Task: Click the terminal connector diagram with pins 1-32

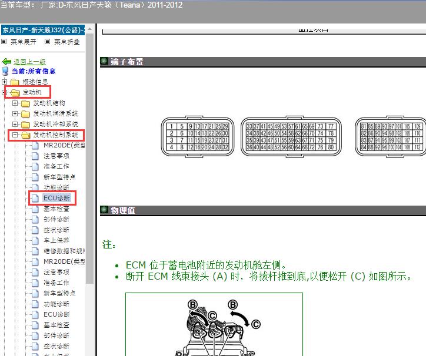Action: pos(198,137)
